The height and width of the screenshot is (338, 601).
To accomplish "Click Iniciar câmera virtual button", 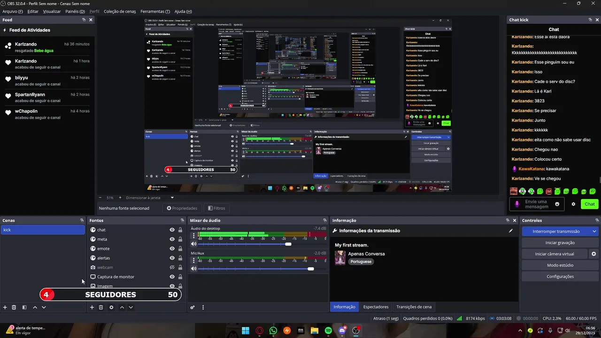I will tap(555, 254).
